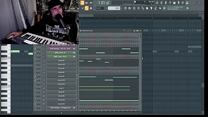Click the microphone one-click recording icon
Screen dimensions: 208x117
click(165, 3)
